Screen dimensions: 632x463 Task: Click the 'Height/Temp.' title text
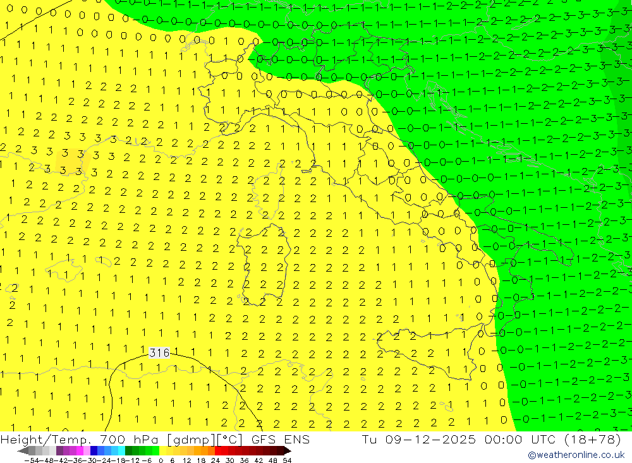click(46, 440)
